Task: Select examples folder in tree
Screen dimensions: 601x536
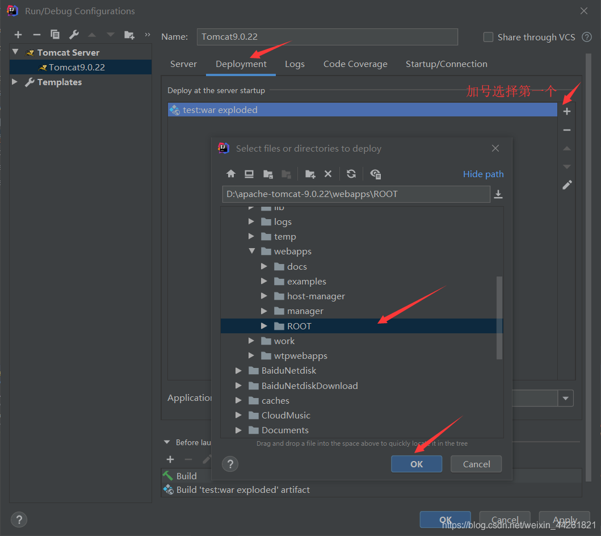Action: tap(306, 282)
